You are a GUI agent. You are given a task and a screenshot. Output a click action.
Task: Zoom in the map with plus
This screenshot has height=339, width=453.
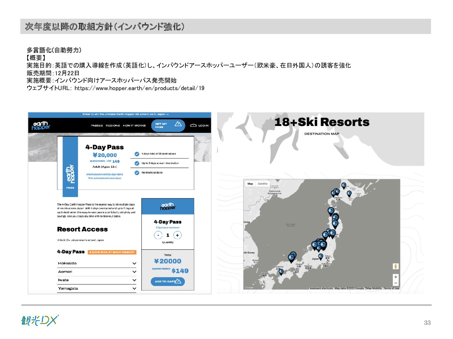point(396,277)
